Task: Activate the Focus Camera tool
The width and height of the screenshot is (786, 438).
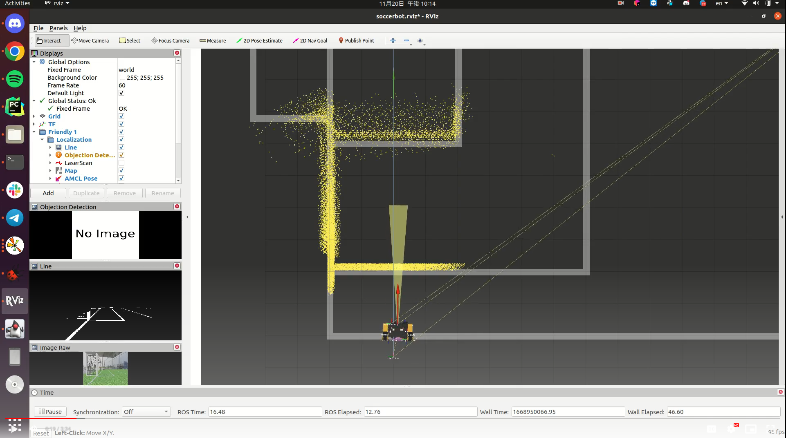Action: (x=170, y=40)
